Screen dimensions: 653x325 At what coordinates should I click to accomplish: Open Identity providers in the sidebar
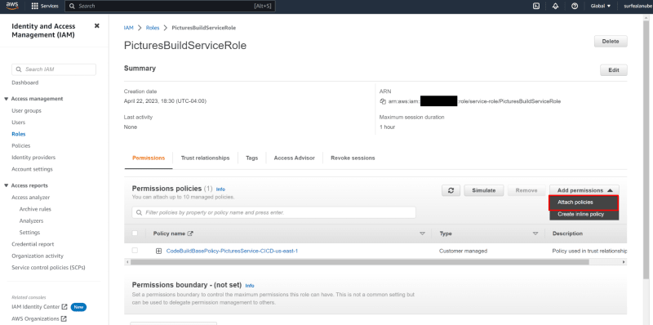(33, 158)
